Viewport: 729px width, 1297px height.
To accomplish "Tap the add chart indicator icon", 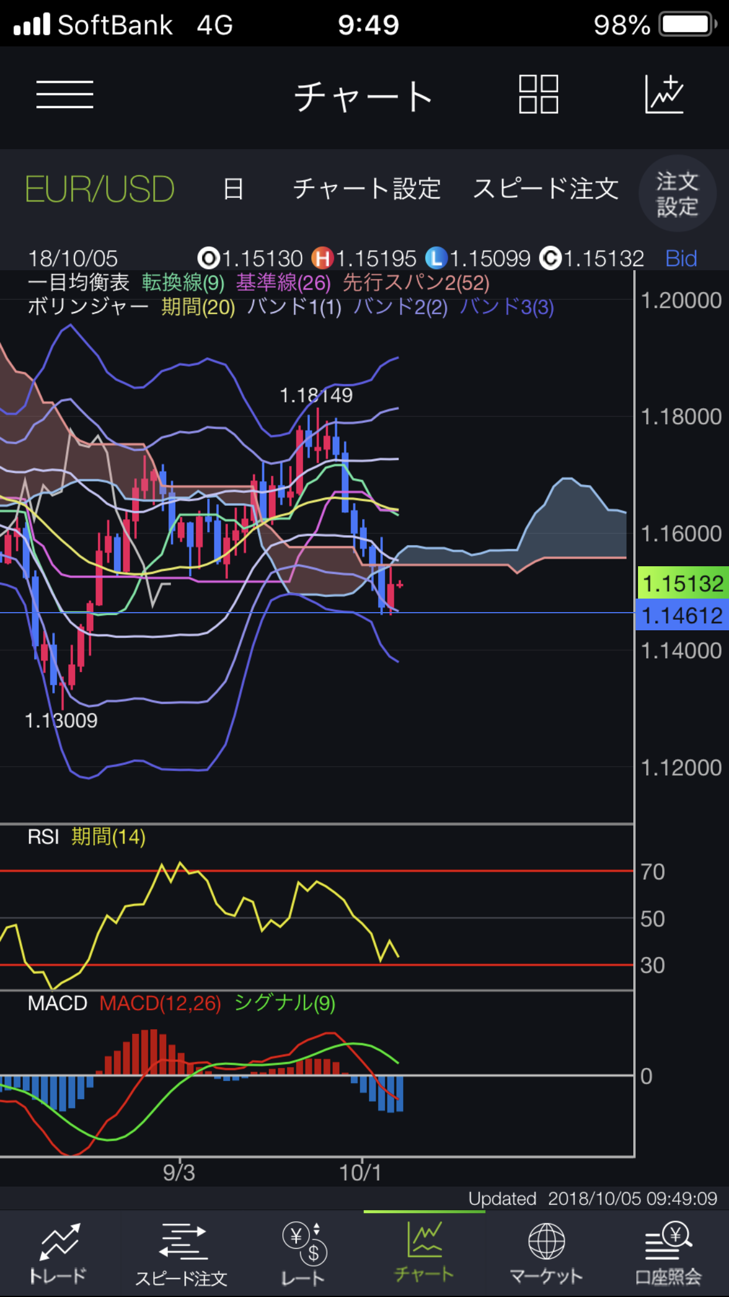I will coord(664,95).
